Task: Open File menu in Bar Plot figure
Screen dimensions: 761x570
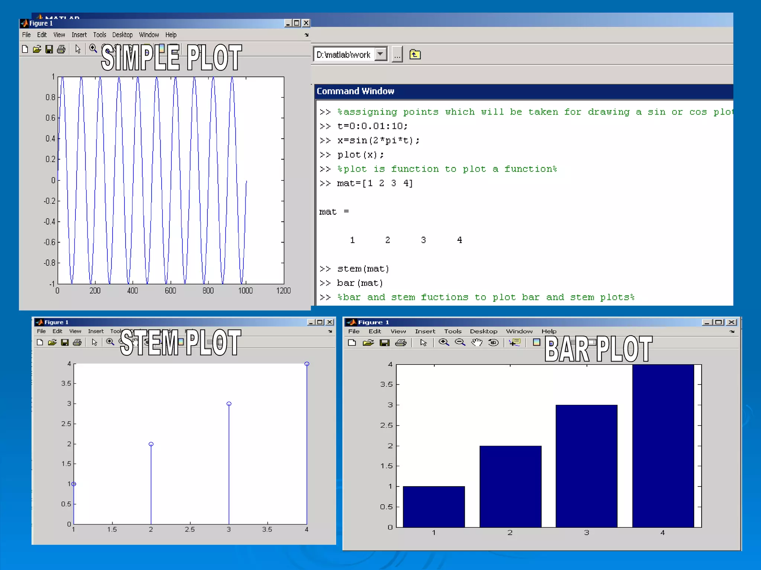Action: (x=354, y=331)
